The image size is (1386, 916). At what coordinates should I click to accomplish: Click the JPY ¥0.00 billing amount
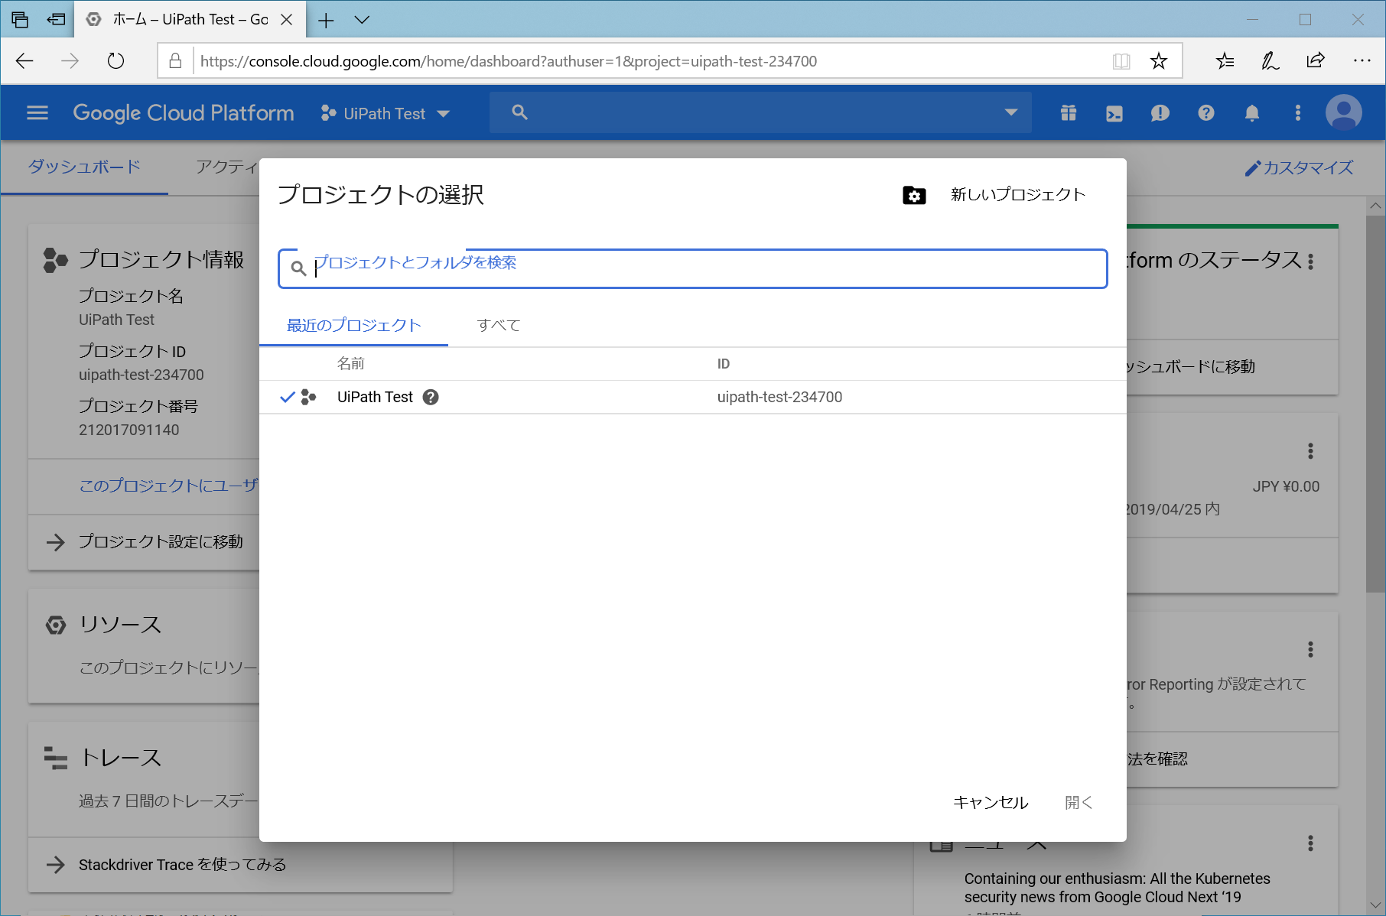(x=1286, y=486)
